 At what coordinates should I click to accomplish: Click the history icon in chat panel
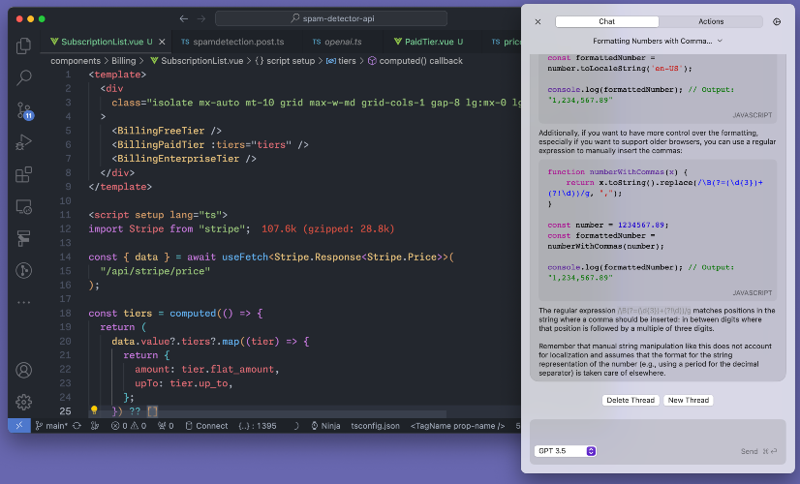point(777,21)
